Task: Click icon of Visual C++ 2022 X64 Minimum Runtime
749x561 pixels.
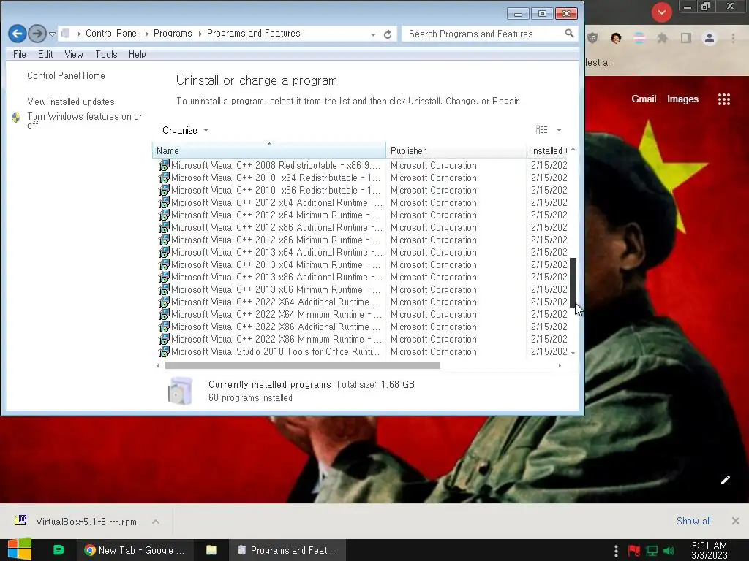Action: tap(164, 314)
